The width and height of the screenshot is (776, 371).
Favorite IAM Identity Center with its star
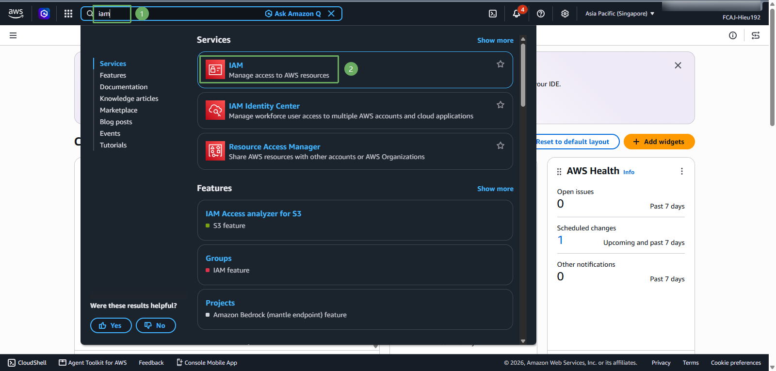click(x=501, y=105)
